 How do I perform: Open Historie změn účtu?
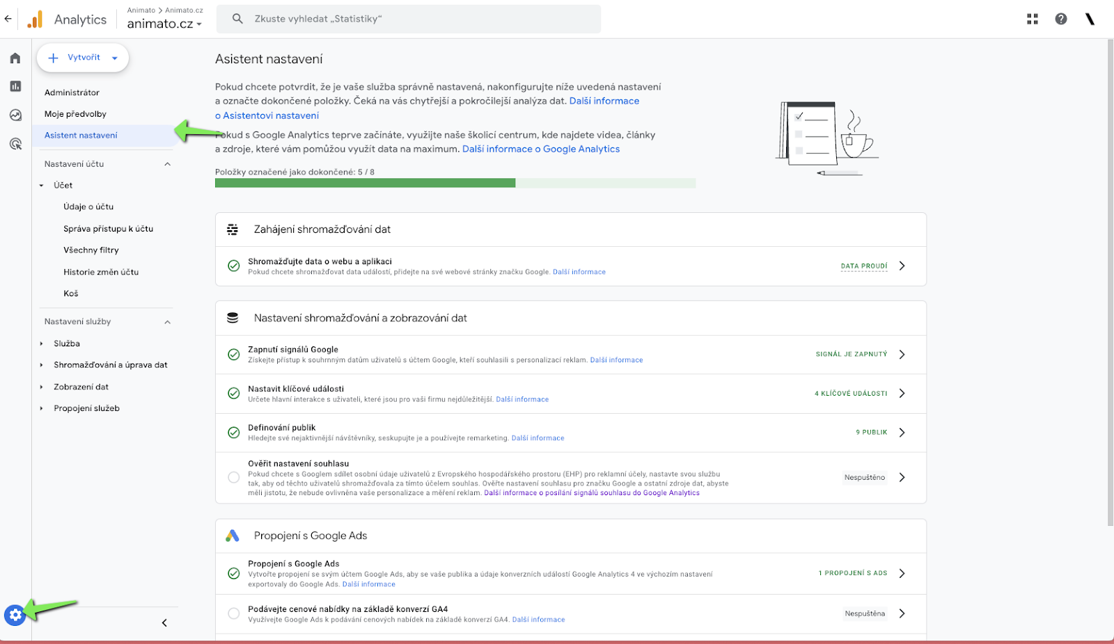(101, 272)
